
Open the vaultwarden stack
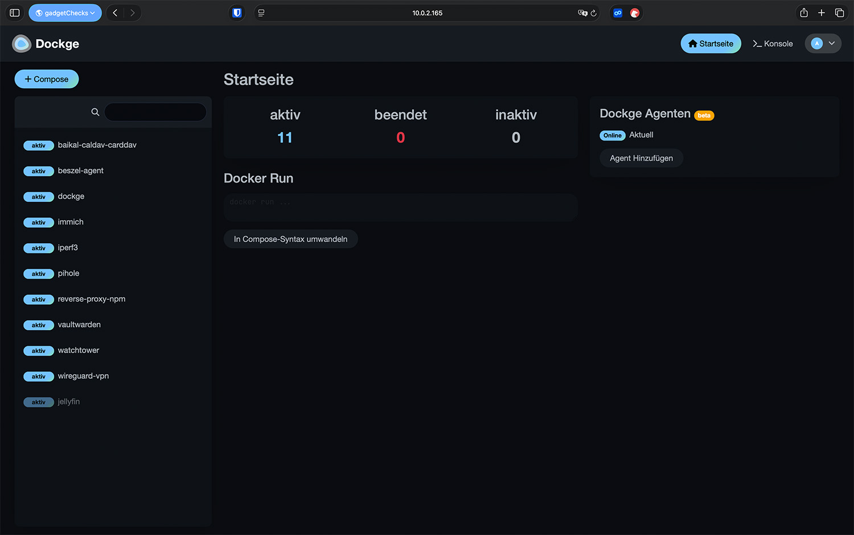pos(79,325)
